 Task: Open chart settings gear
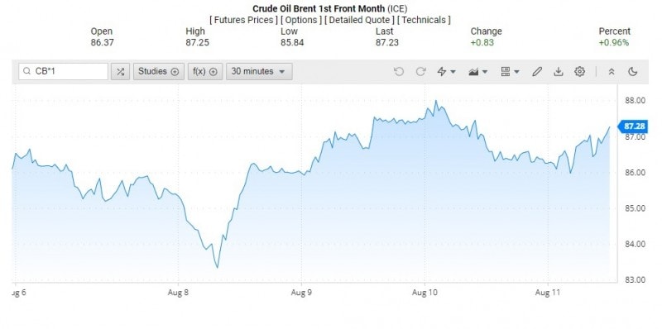[580, 72]
